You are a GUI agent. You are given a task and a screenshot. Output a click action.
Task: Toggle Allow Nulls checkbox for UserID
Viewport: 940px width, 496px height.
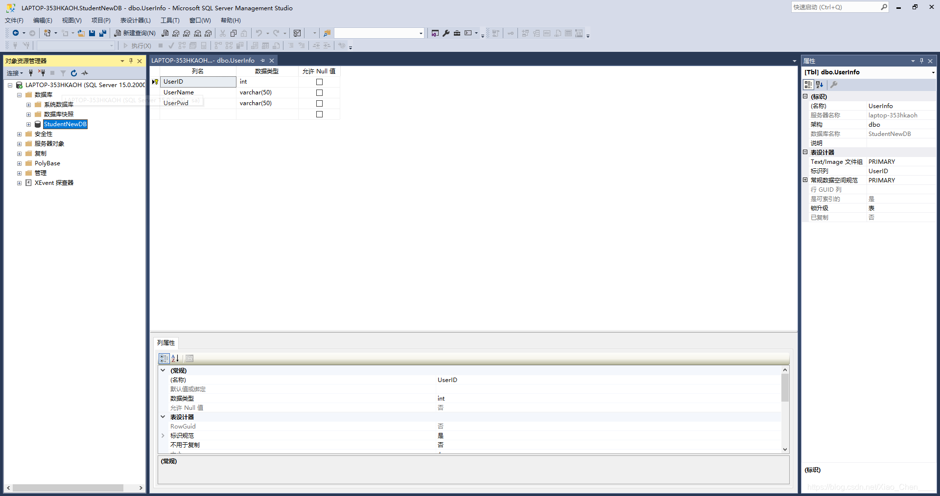click(319, 82)
